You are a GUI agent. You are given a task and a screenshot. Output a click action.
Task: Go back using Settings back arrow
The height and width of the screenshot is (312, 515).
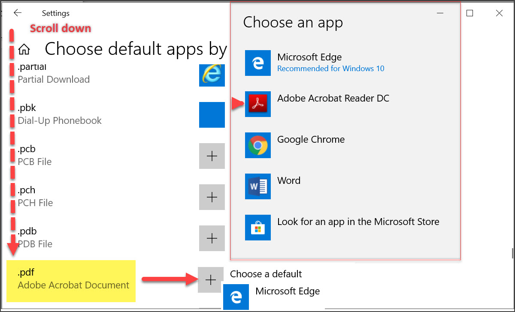click(17, 13)
